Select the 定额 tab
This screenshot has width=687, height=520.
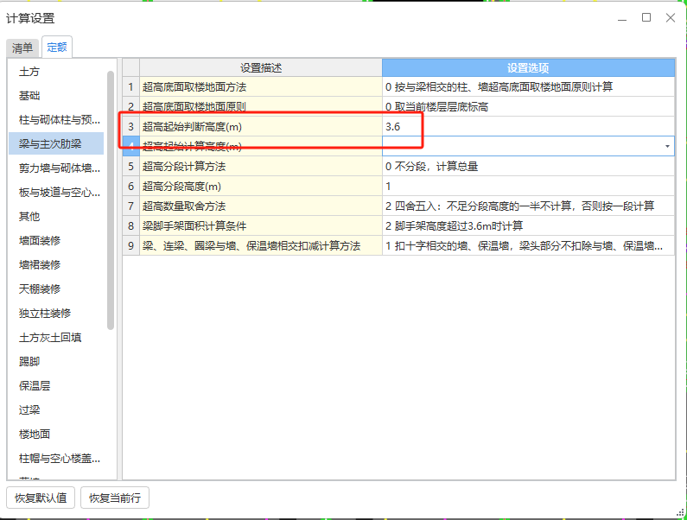[x=58, y=48]
